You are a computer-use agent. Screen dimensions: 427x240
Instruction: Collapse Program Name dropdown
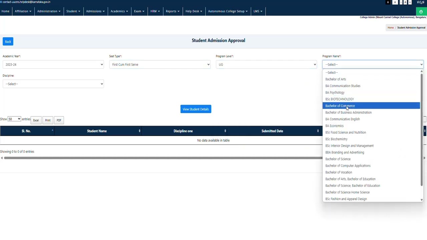(373, 65)
